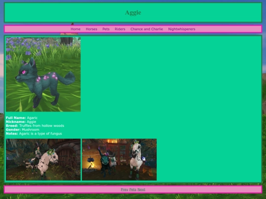Open the Home navigation link
This screenshot has height=199, width=266.
point(75,29)
